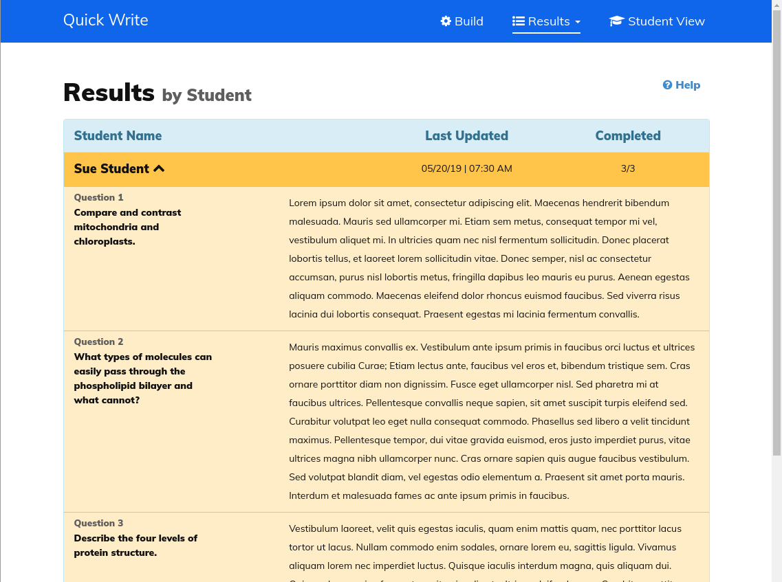Sort by Last Updated column header
This screenshot has height=582, width=782.
(466, 135)
